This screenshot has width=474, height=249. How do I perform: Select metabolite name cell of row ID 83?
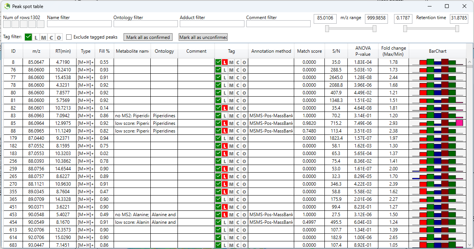[x=132, y=116]
